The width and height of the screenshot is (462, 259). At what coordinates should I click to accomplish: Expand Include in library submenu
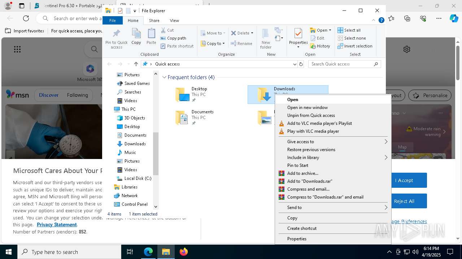[x=333, y=158]
